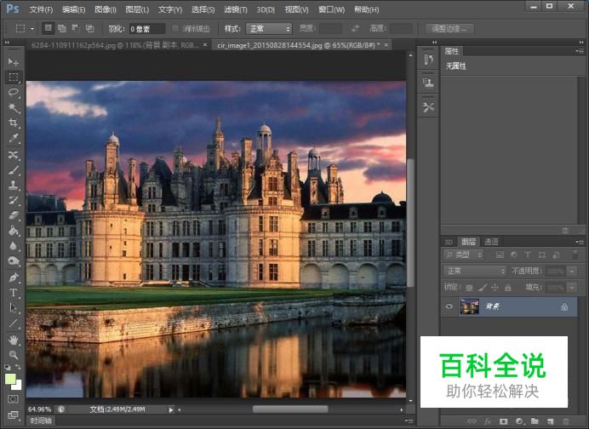
Task: Open the layer blend mode 正常 dropdown
Action: [x=475, y=271]
